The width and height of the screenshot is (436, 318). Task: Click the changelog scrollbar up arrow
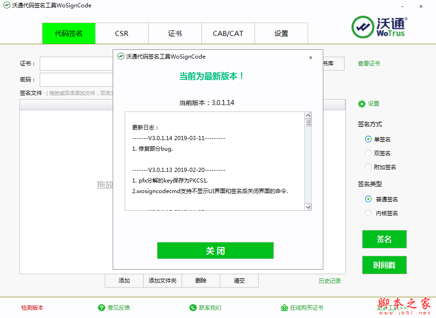point(308,115)
